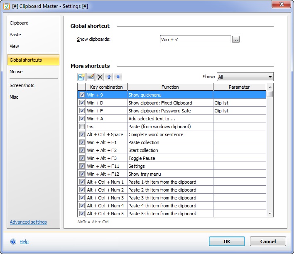The width and height of the screenshot is (294, 254).
Task: Select the Add selected text to … row
Action: click(172, 118)
